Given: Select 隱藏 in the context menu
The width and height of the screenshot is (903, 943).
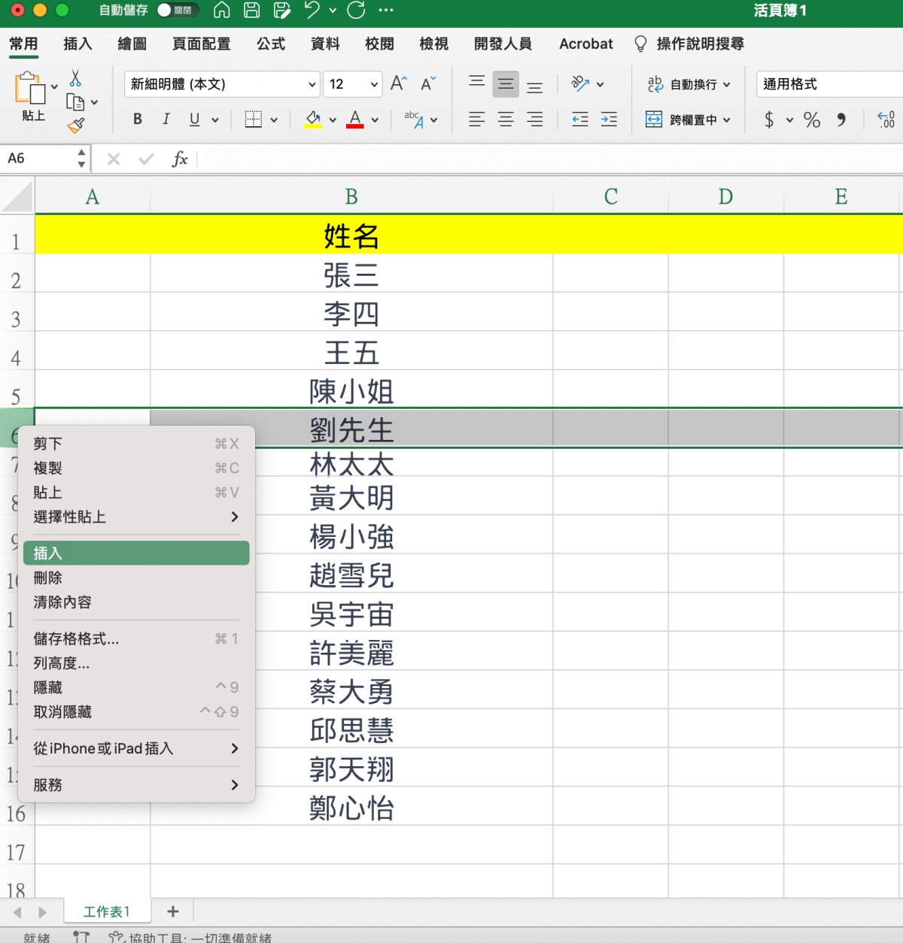Looking at the screenshot, I should click(48, 687).
